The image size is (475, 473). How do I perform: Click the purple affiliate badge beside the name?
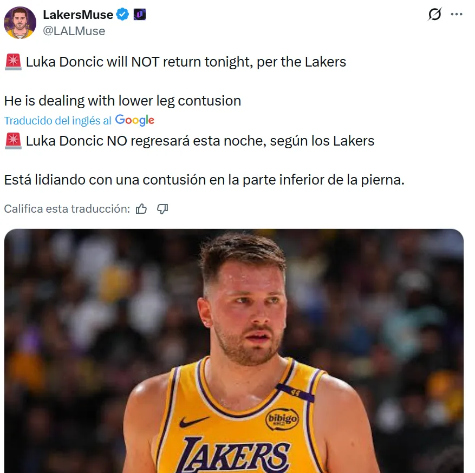(139, 15)
